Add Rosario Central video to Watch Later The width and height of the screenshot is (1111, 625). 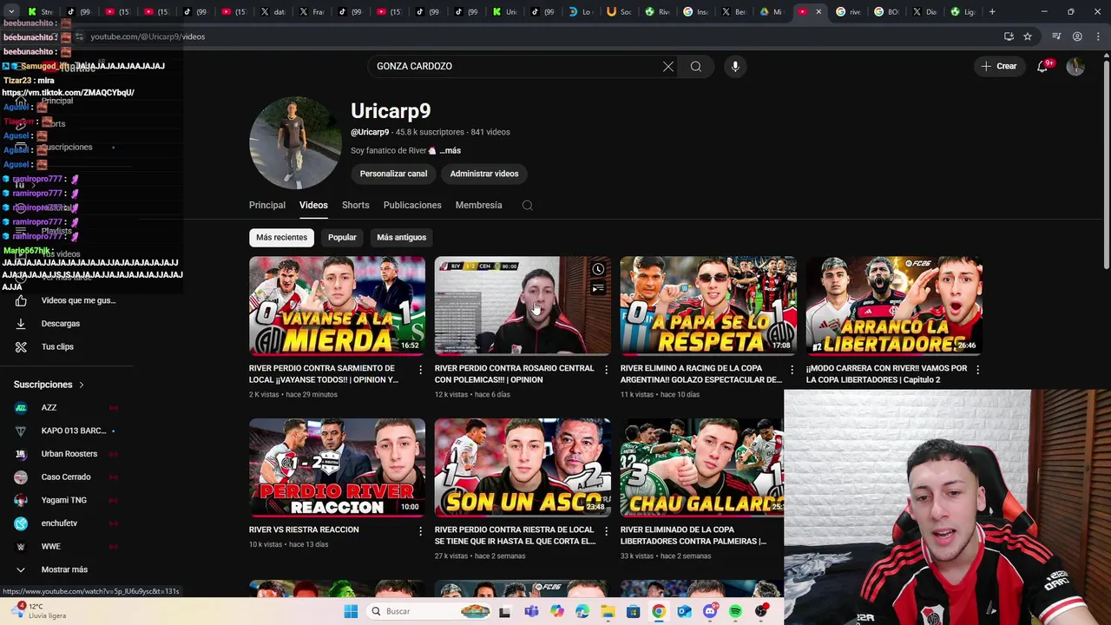(x=598, y=269)
